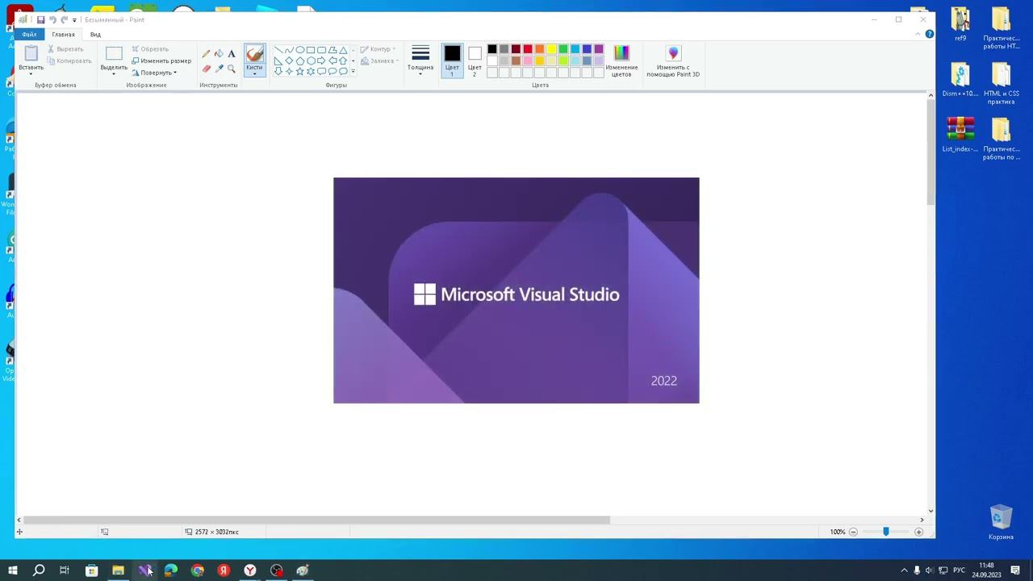Viewport: 1033px width, 581px height.
Task: Choose the Diamond shape
Action: pyautogui.click(x=289, y=61)
